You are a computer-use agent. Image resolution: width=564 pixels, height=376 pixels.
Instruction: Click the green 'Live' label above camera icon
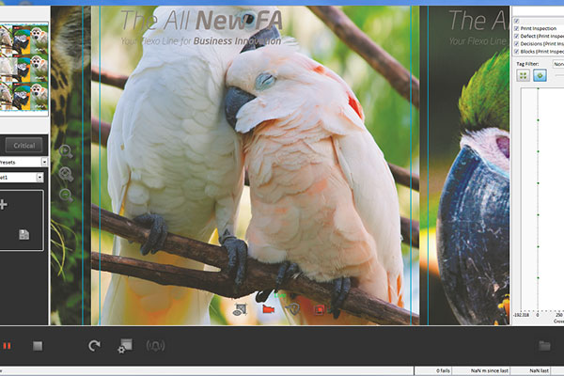coord(280,295)
